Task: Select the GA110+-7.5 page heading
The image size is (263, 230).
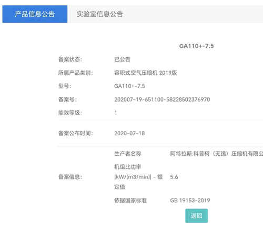Action: [196, 46]
